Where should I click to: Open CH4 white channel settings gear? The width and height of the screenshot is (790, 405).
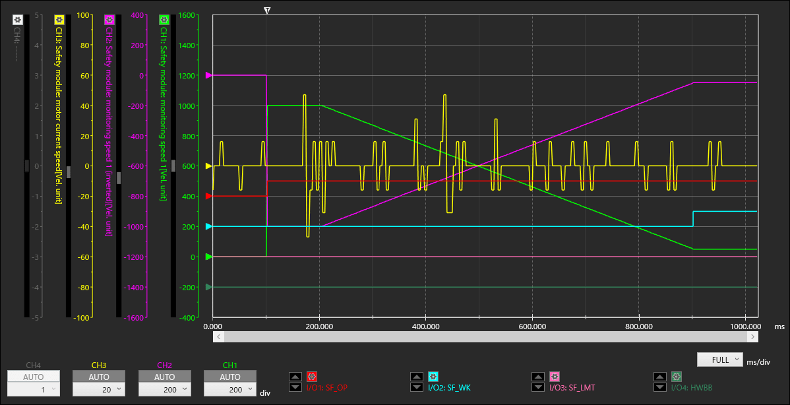point(17,20)
